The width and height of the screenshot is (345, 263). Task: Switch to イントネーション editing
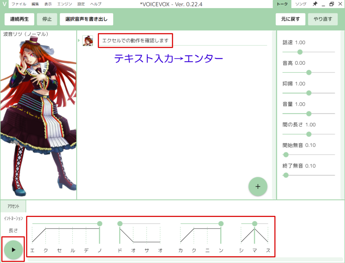13,219
